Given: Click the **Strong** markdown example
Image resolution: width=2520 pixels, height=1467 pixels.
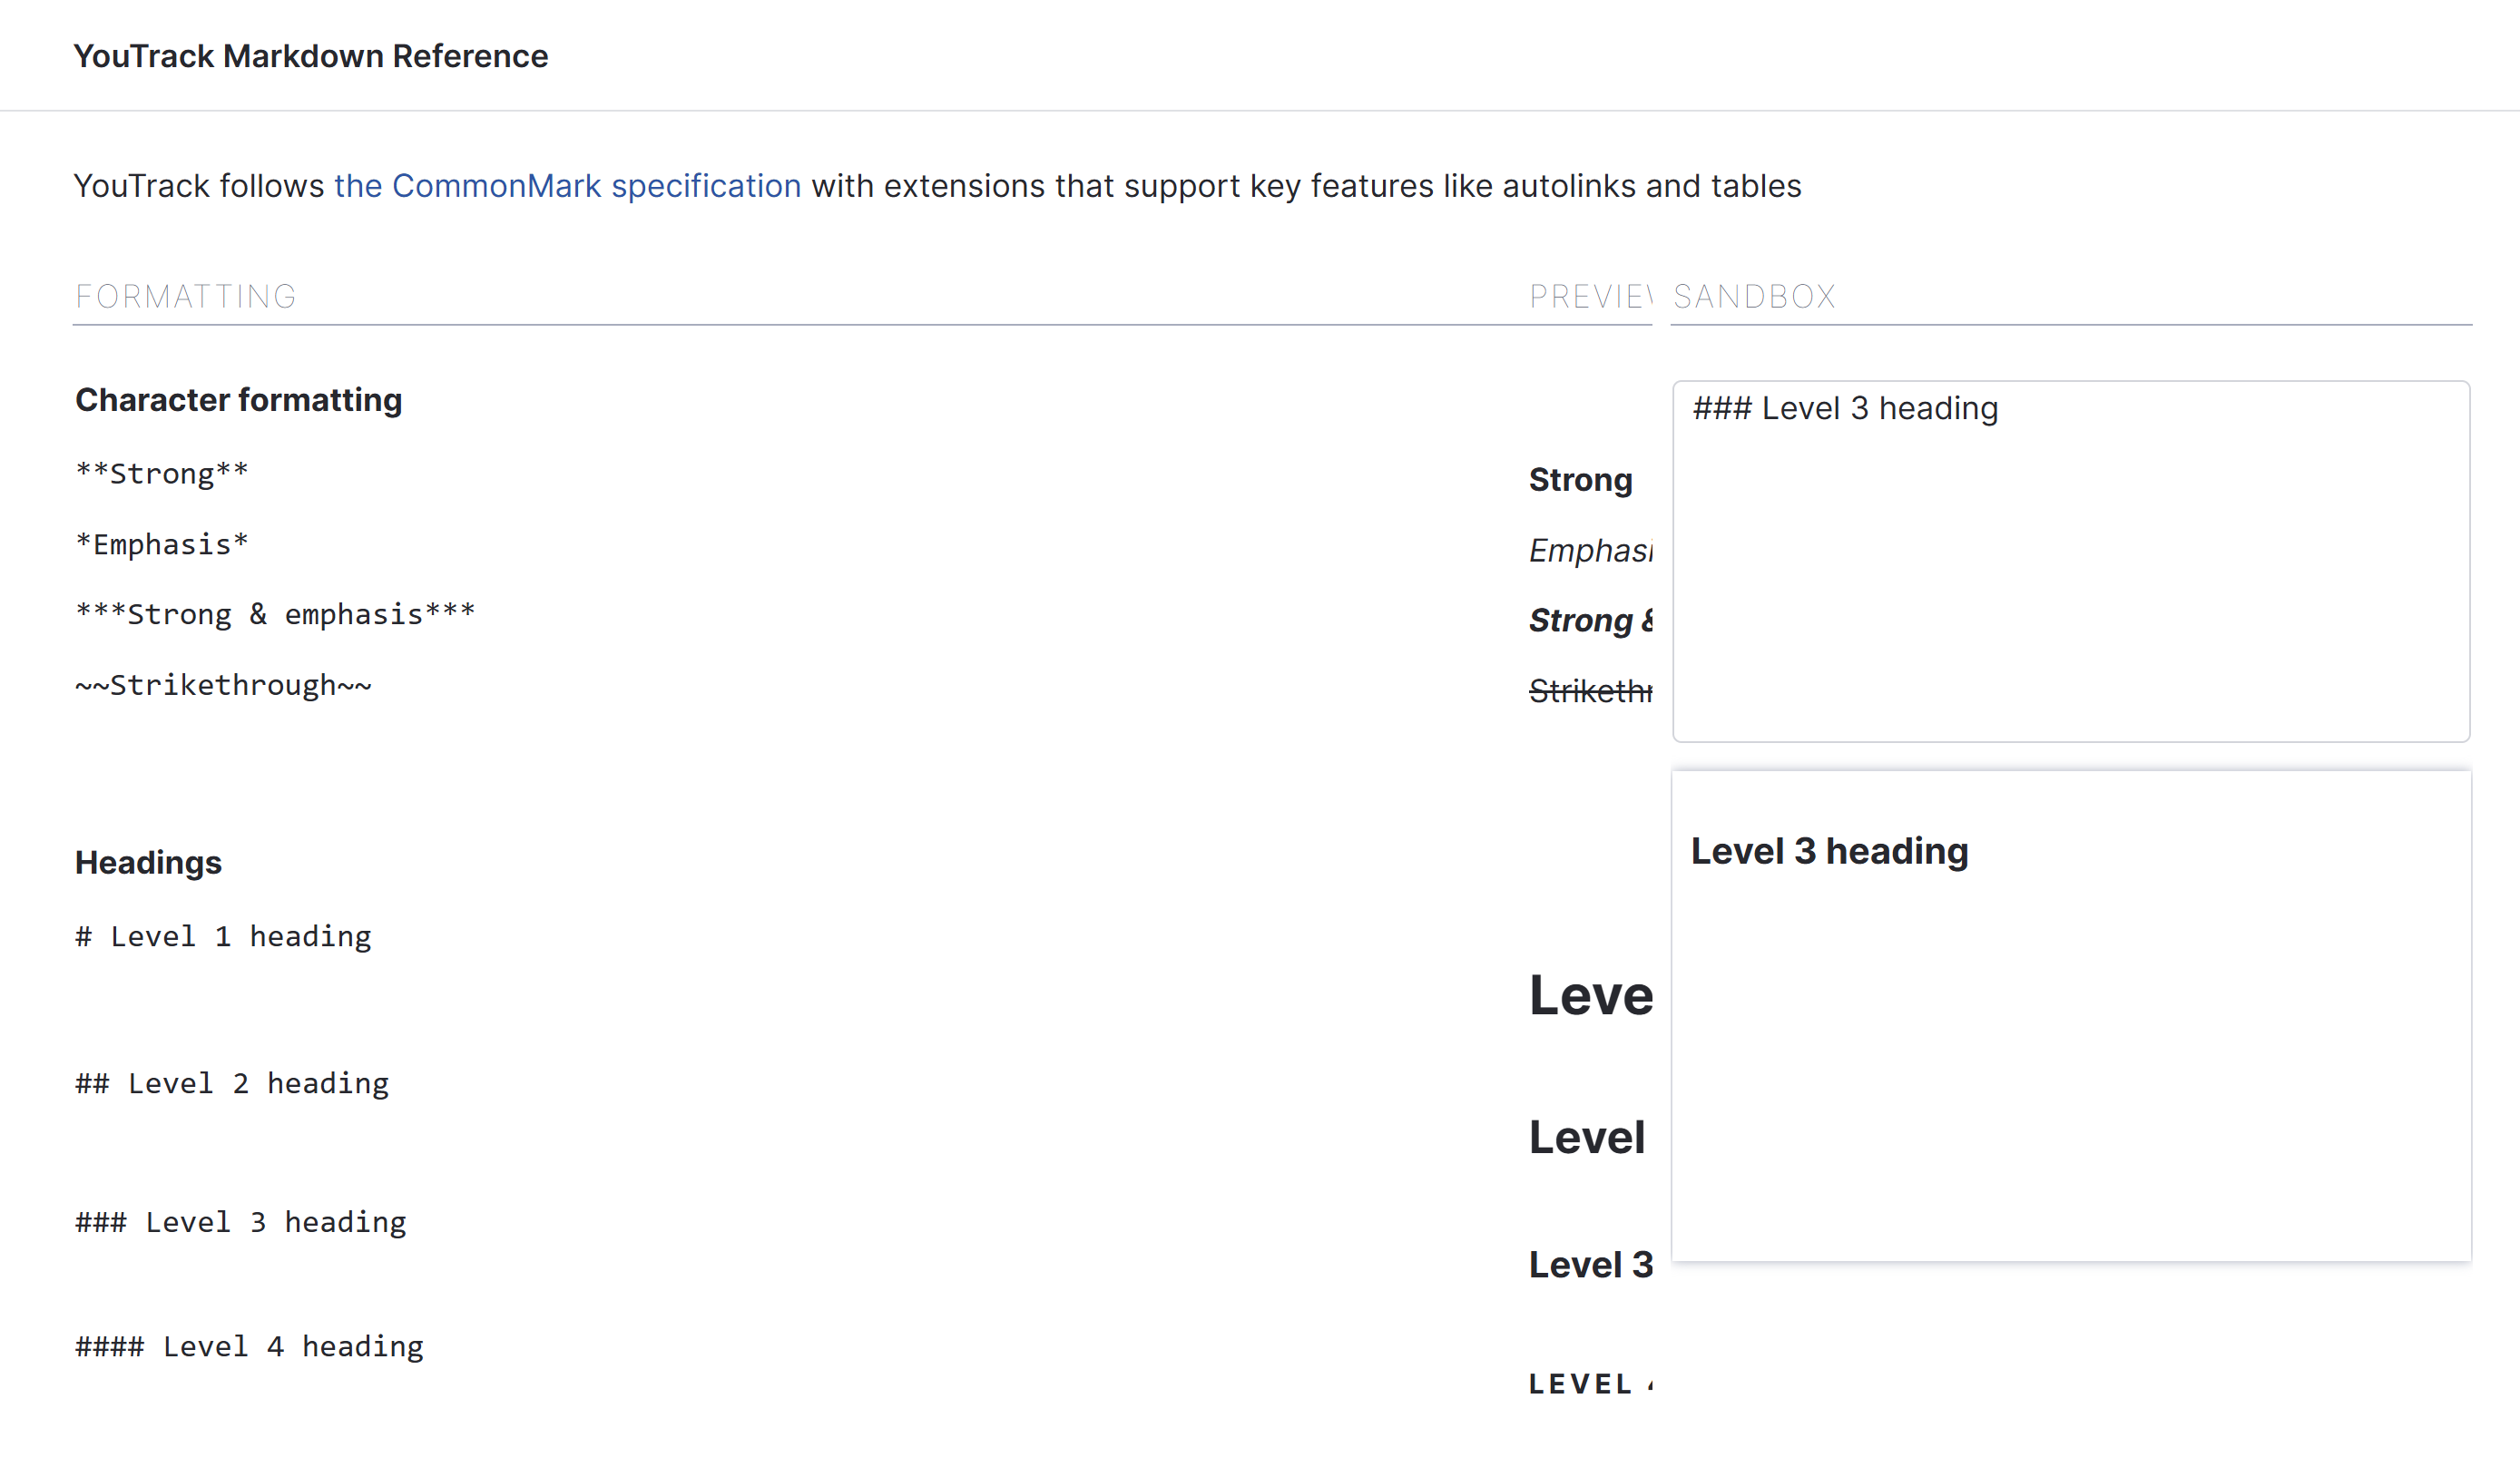Looking at the screenshot, I should [x=162, y=474].
